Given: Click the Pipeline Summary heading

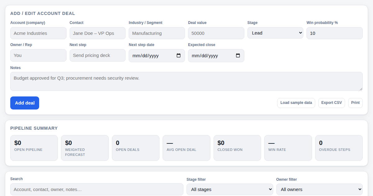Looking at the screenshot, I should click(x=34, y=128).
